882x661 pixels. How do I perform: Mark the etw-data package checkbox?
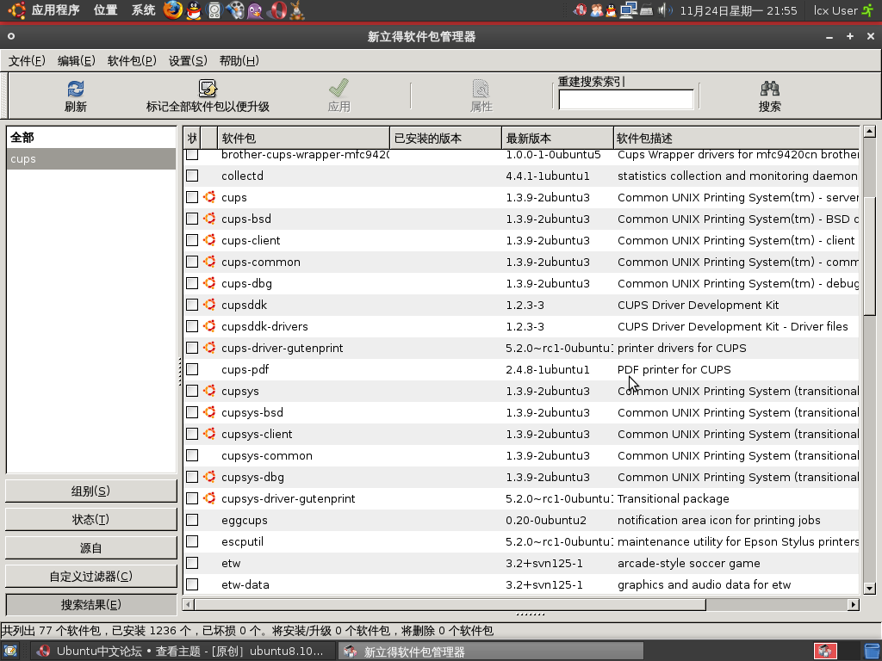coord(192,584)
